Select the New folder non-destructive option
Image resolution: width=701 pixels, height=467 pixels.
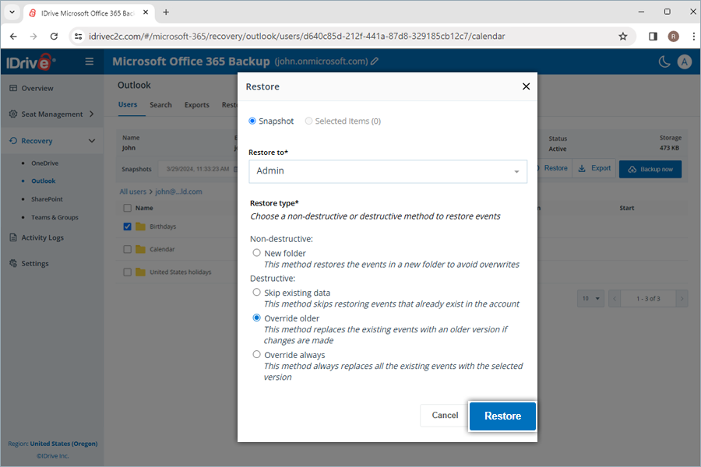(x=257, y=252)
